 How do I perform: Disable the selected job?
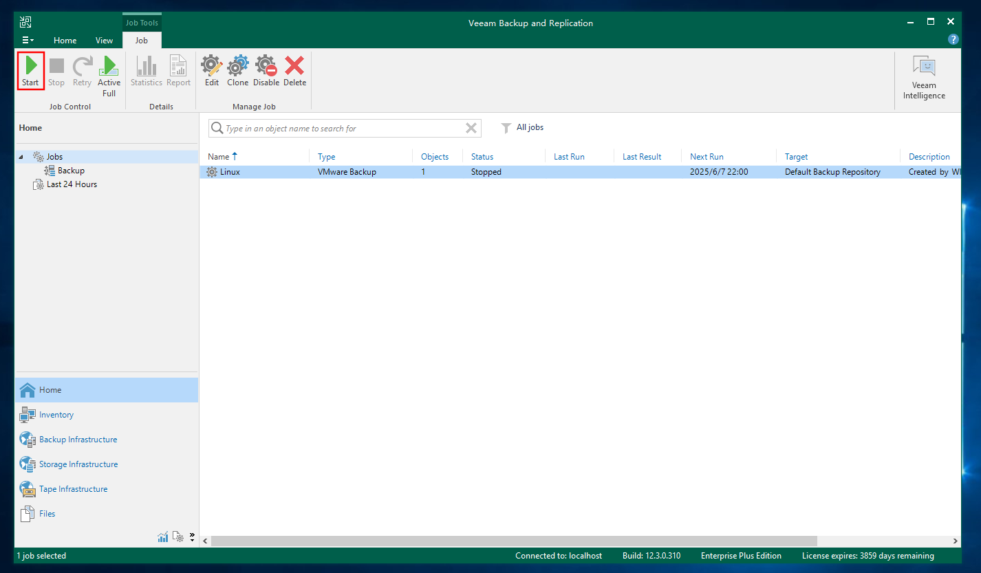pyautogui.click(x=266, y=71)
